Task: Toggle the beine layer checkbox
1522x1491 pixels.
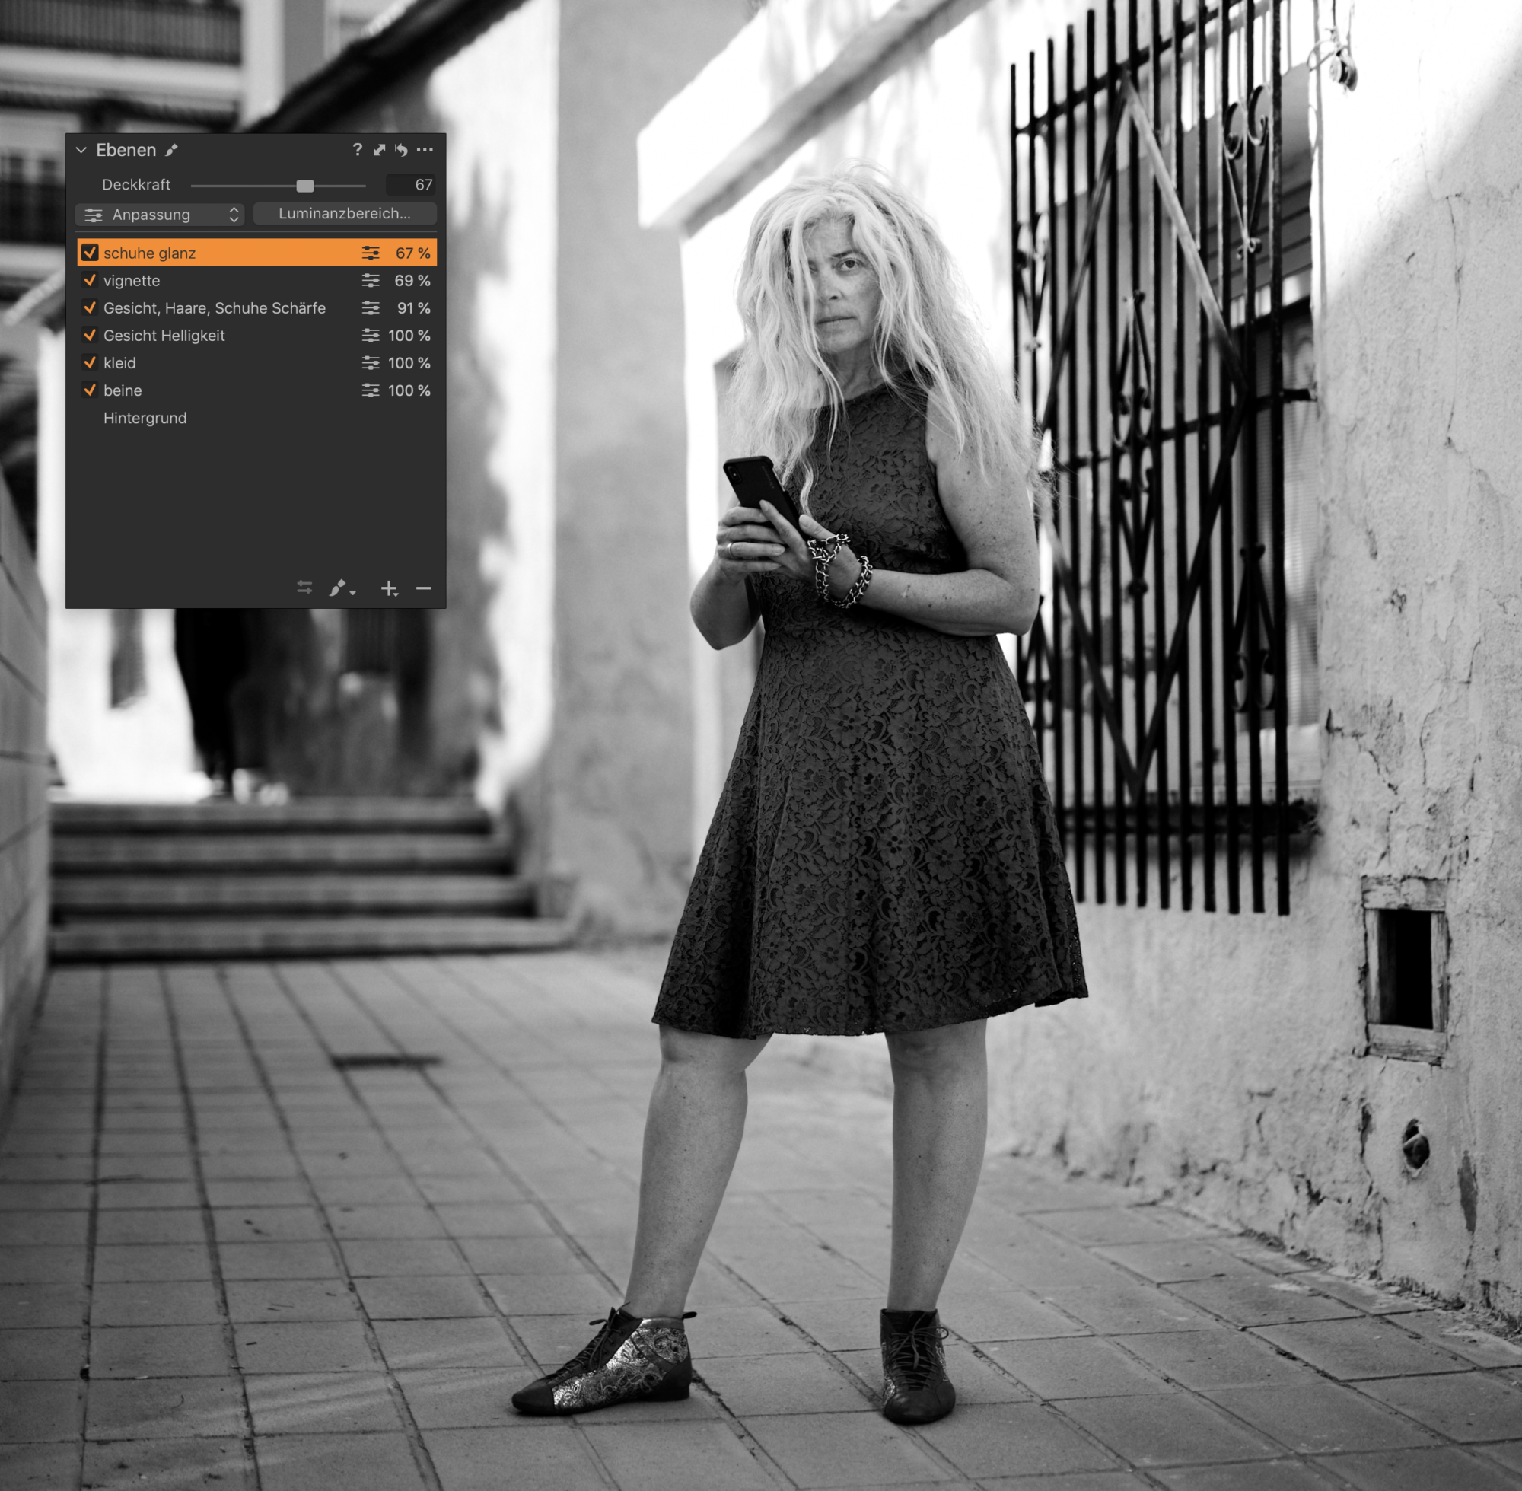Action: pos(90,389)
